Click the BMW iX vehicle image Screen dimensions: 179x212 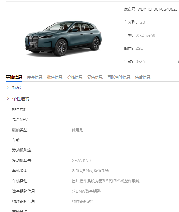pyautogui.click(x=63, y=39)
